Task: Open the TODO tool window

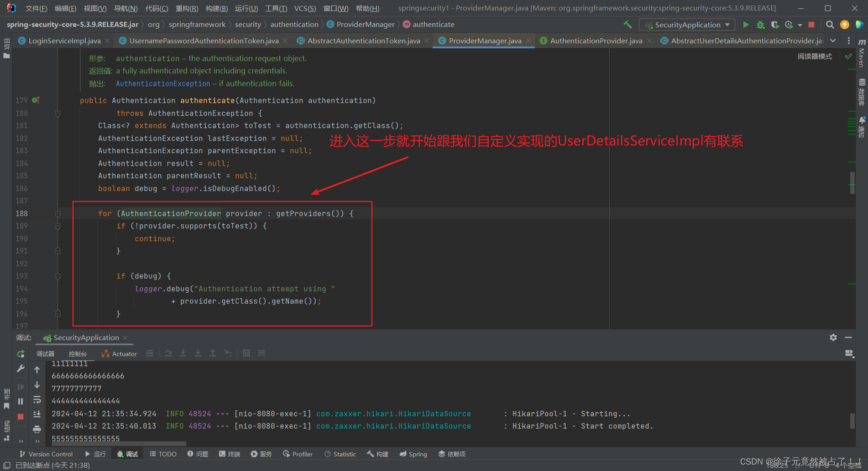Action: (x=163, y=454)
